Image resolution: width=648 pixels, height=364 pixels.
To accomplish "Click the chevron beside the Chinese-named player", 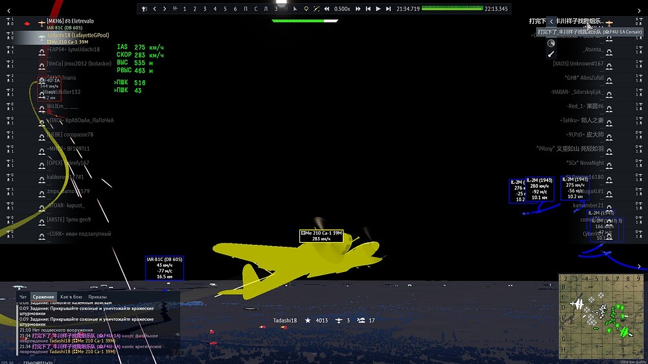I will [551, 21].
